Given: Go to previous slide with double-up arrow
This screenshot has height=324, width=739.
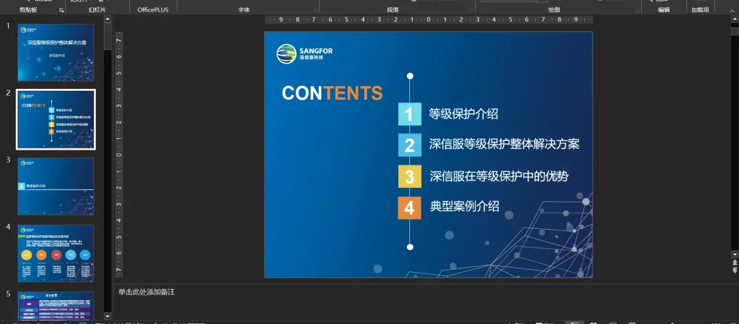Looking at the screenshot, I should tap(735, 262).
